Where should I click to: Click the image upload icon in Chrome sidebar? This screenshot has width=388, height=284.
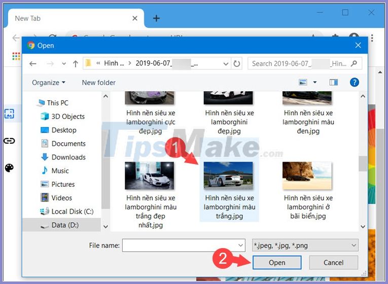(9, 114)
